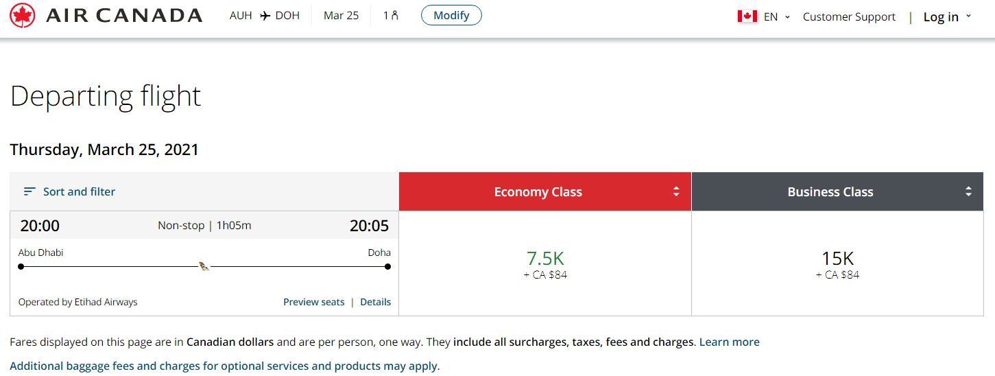Screen dimensions: 995x376
Task: Click the Doha arrival dot marker
Action: [387, 266]
